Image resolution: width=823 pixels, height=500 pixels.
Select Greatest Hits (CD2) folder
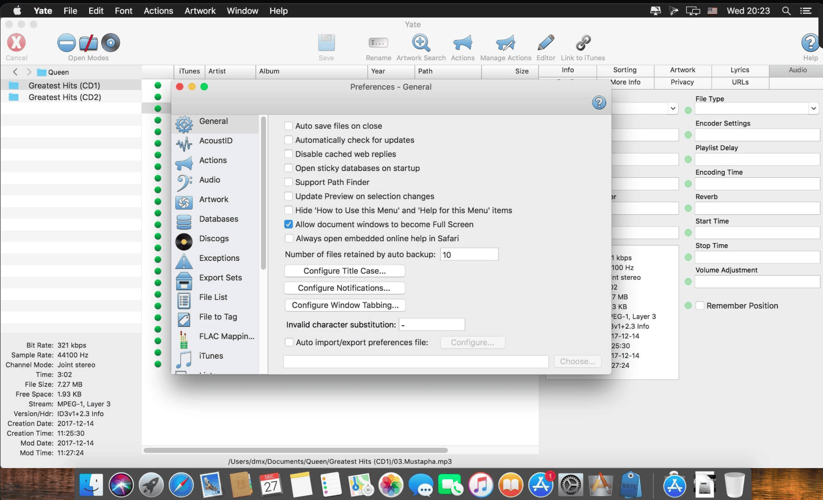coord(65,98)
